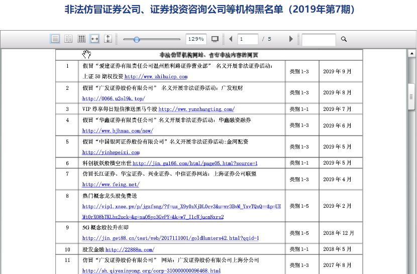The image size is (417, 274).
Task: Fit document to height icon
Action: pyautogui.click(x=108, y=39)
